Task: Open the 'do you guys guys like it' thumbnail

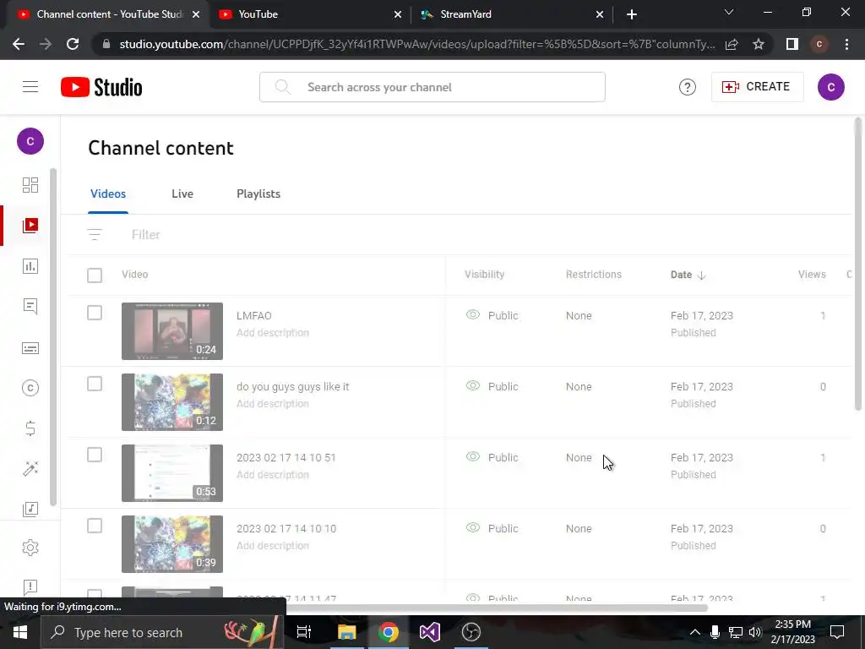Action: coord(172,402)
